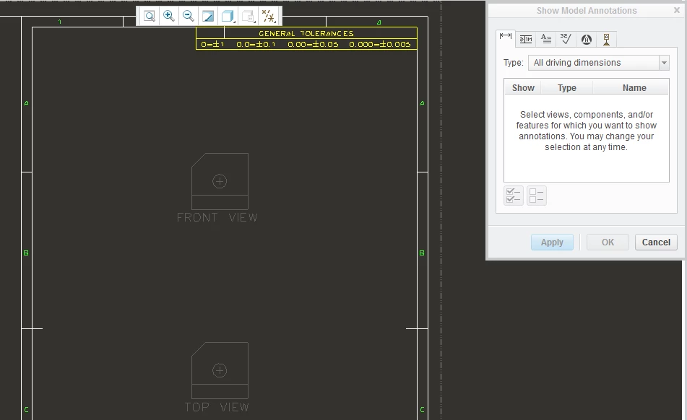Click the Cancel button

656,242
